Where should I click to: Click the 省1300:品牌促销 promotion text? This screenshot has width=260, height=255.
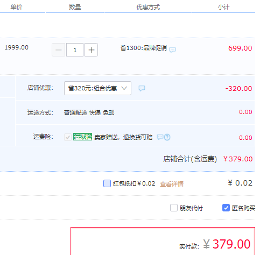coord(143,48)
